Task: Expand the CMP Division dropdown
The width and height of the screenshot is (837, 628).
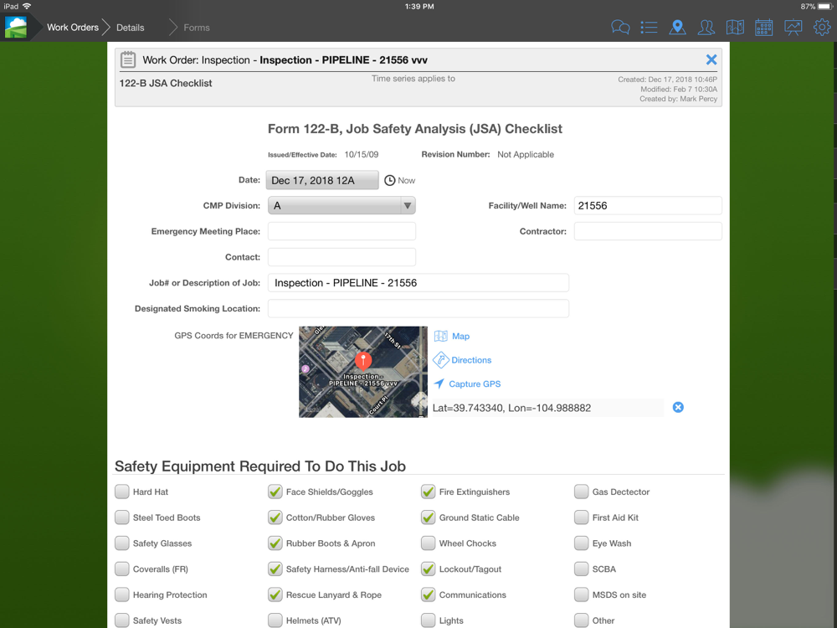Action: tap(341, 206)
